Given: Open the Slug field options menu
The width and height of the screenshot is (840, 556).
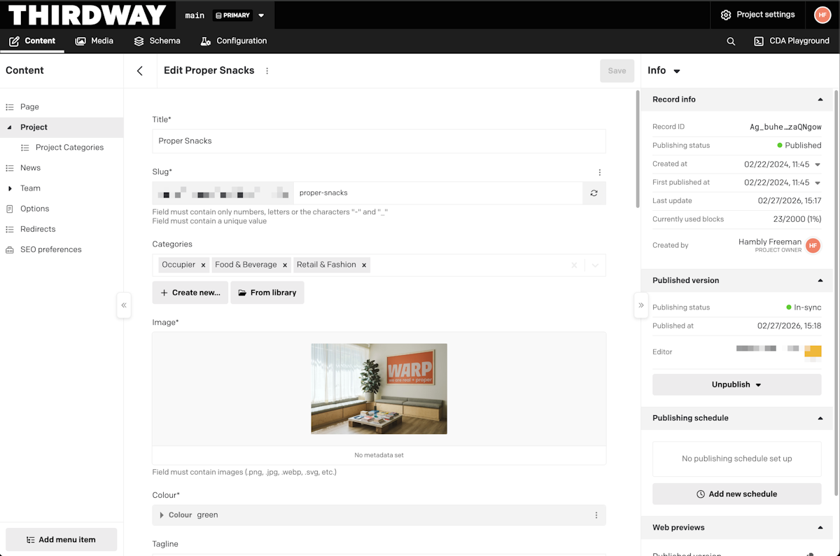Looking at the screenshot, I should (600, 172).
